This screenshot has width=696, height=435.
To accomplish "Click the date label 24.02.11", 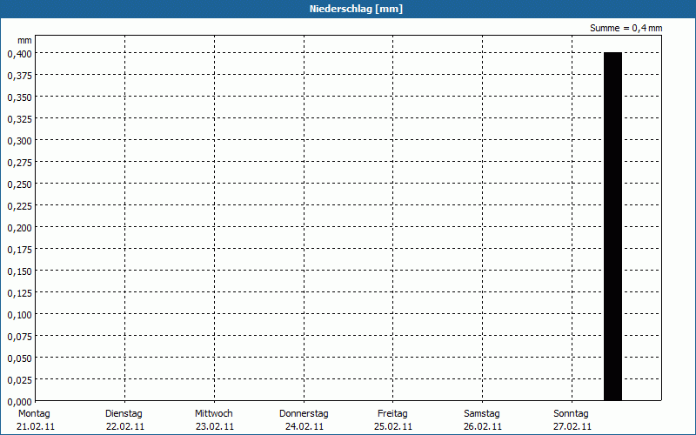I will pyautogui.click(x=304, y=426).
